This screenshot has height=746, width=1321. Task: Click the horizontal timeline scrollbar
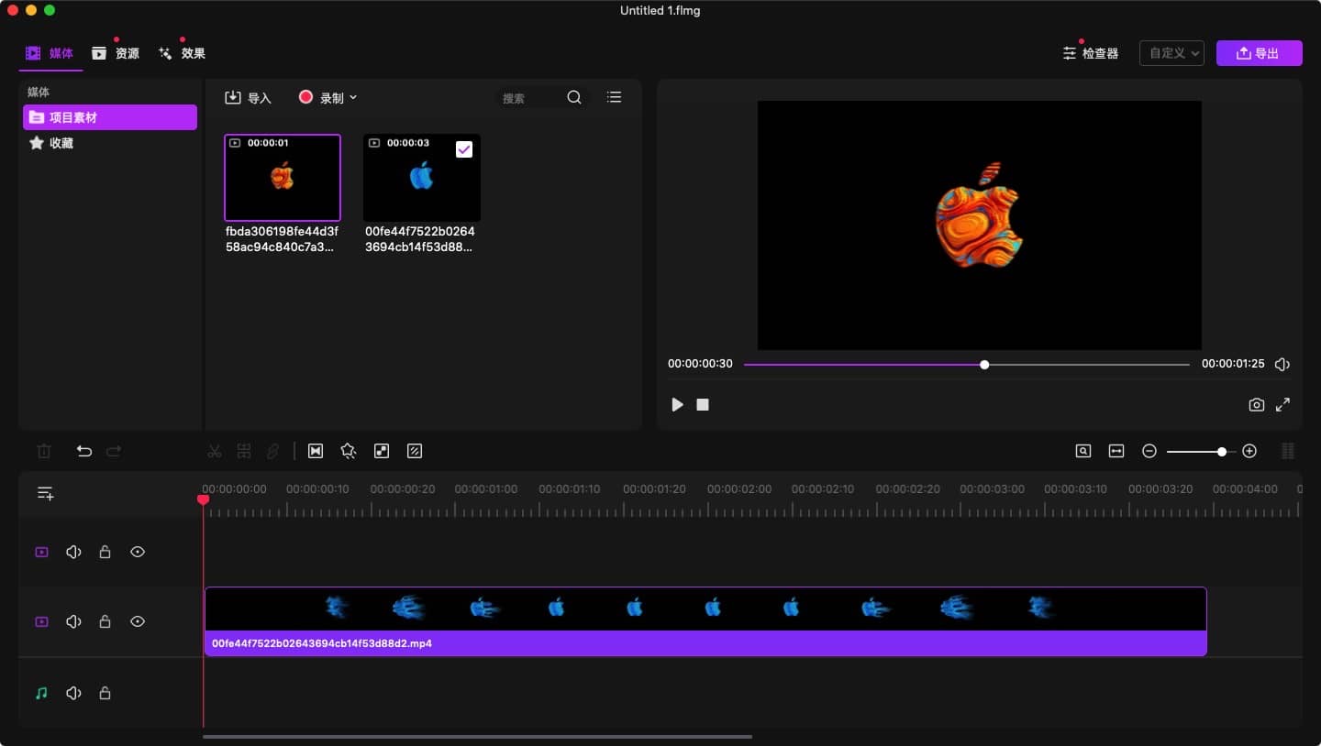tap(477, 736)
